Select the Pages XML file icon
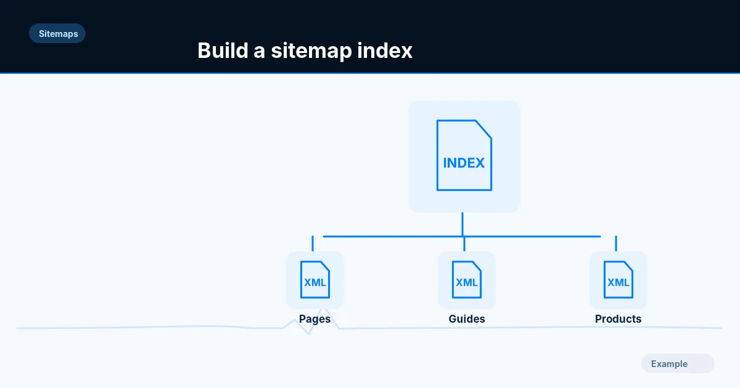This screenshot has width=740, height=388. [x=315, y=280]
